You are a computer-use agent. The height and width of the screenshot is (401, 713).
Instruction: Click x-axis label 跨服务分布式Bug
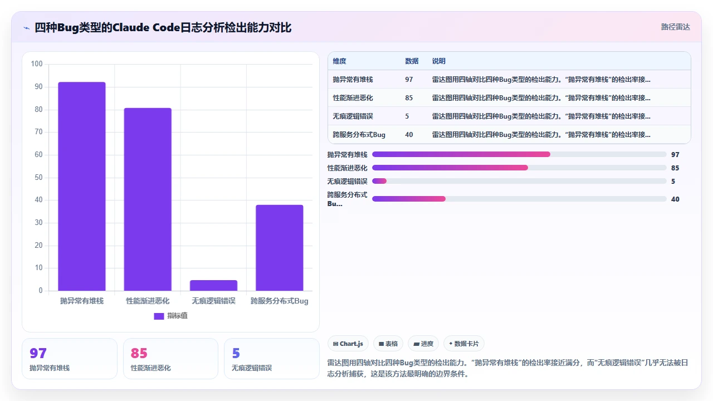click(x=279, y=301)
